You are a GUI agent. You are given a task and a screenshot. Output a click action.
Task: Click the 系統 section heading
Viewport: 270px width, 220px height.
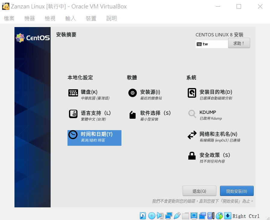pos(191,78)
